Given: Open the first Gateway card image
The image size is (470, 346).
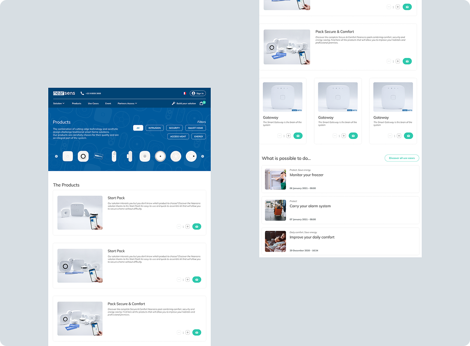Looking at the screenshot, I should pos(283,97).
